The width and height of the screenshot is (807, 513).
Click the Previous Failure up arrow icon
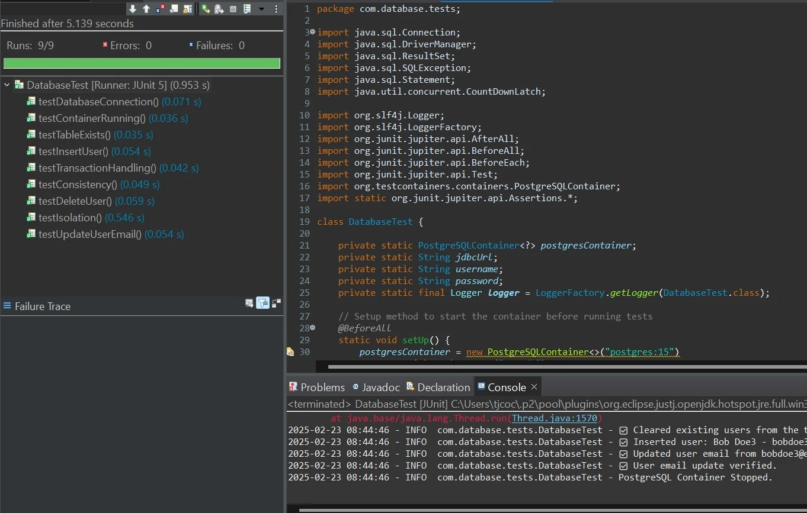(146, 9)
